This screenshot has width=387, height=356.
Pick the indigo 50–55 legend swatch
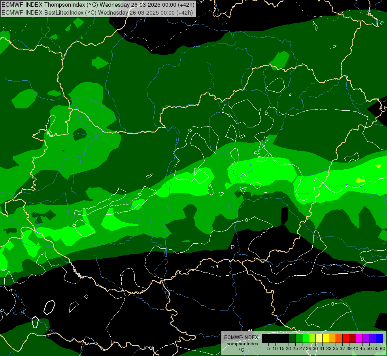click(373, 338)
